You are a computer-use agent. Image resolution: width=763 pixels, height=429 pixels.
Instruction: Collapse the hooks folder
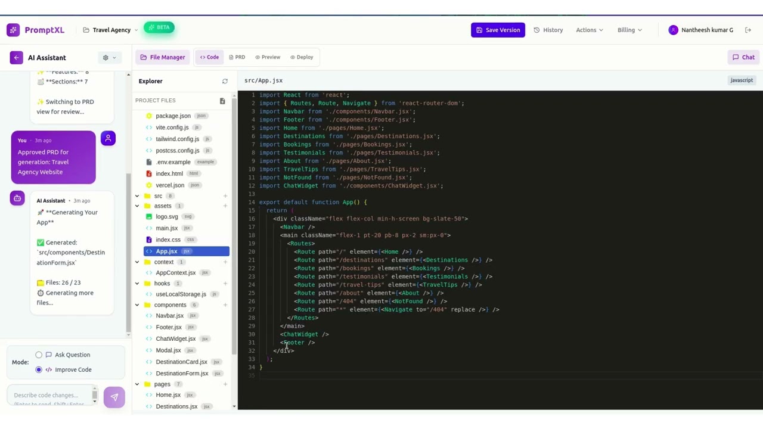pyautogui.click(x=137, y=284)
